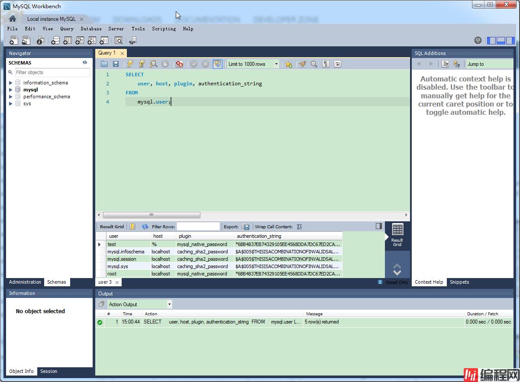Click the beautify query broom icon
This screenshot has height=382, width=520.
[x=302, y=64]
